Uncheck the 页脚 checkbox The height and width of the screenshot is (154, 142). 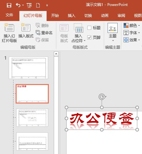(x=89, y=37)
